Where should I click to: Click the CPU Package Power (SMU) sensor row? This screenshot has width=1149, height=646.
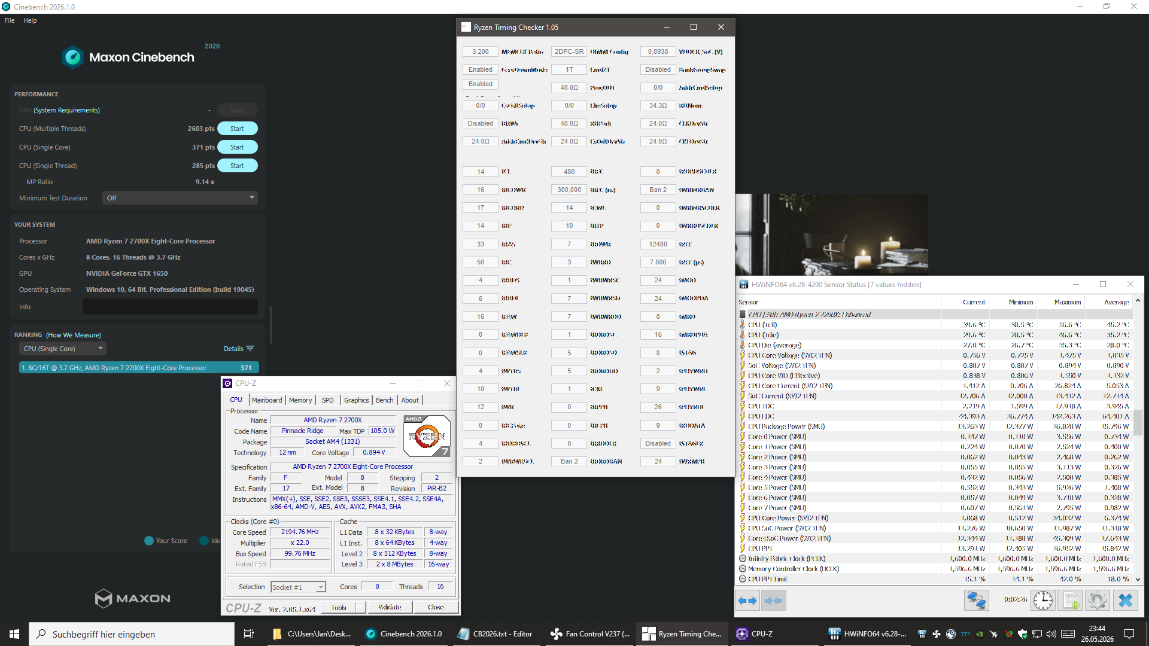tap(935, 426)
